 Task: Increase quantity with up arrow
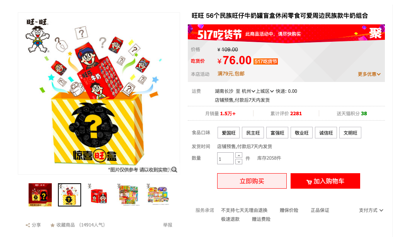point(239,155)
